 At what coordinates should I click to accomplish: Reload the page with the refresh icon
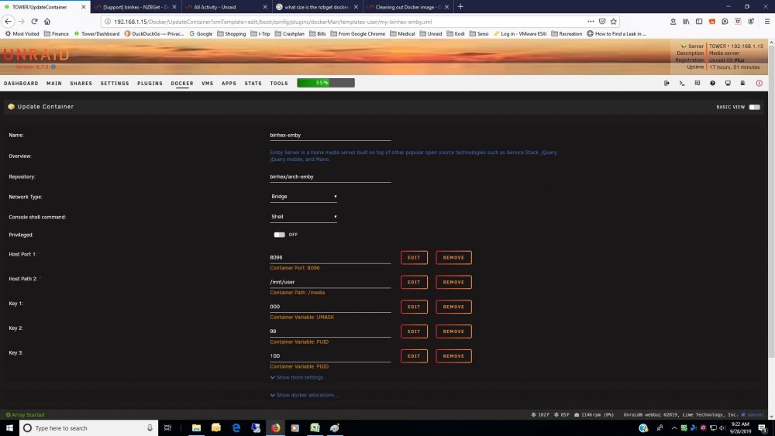(34, 21)
